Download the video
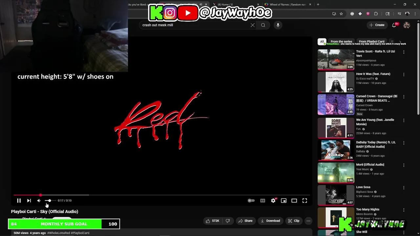This screenshot has height=236, width=420. point(270,221)
